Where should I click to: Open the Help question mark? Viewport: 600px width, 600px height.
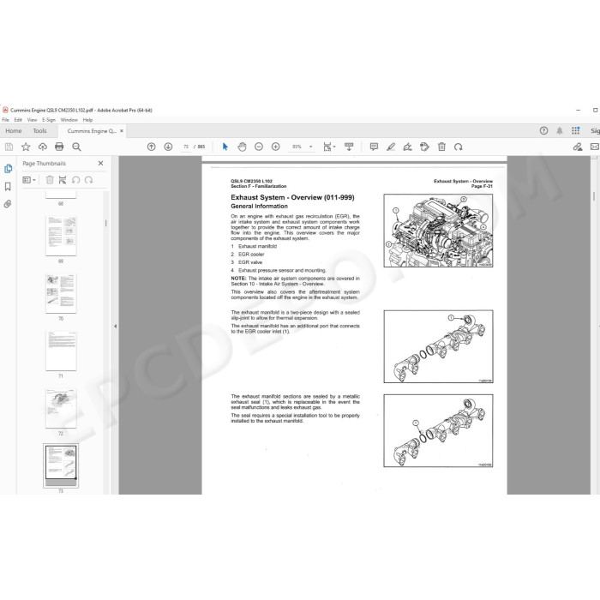[543, 131]
